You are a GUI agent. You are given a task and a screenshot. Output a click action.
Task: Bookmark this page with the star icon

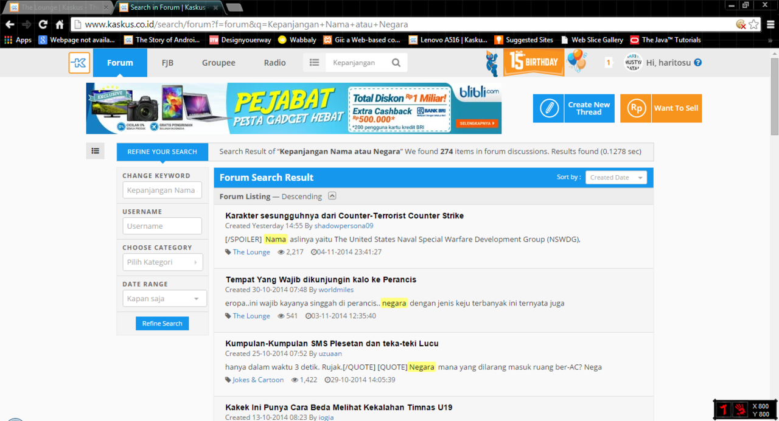coord(753,24)
